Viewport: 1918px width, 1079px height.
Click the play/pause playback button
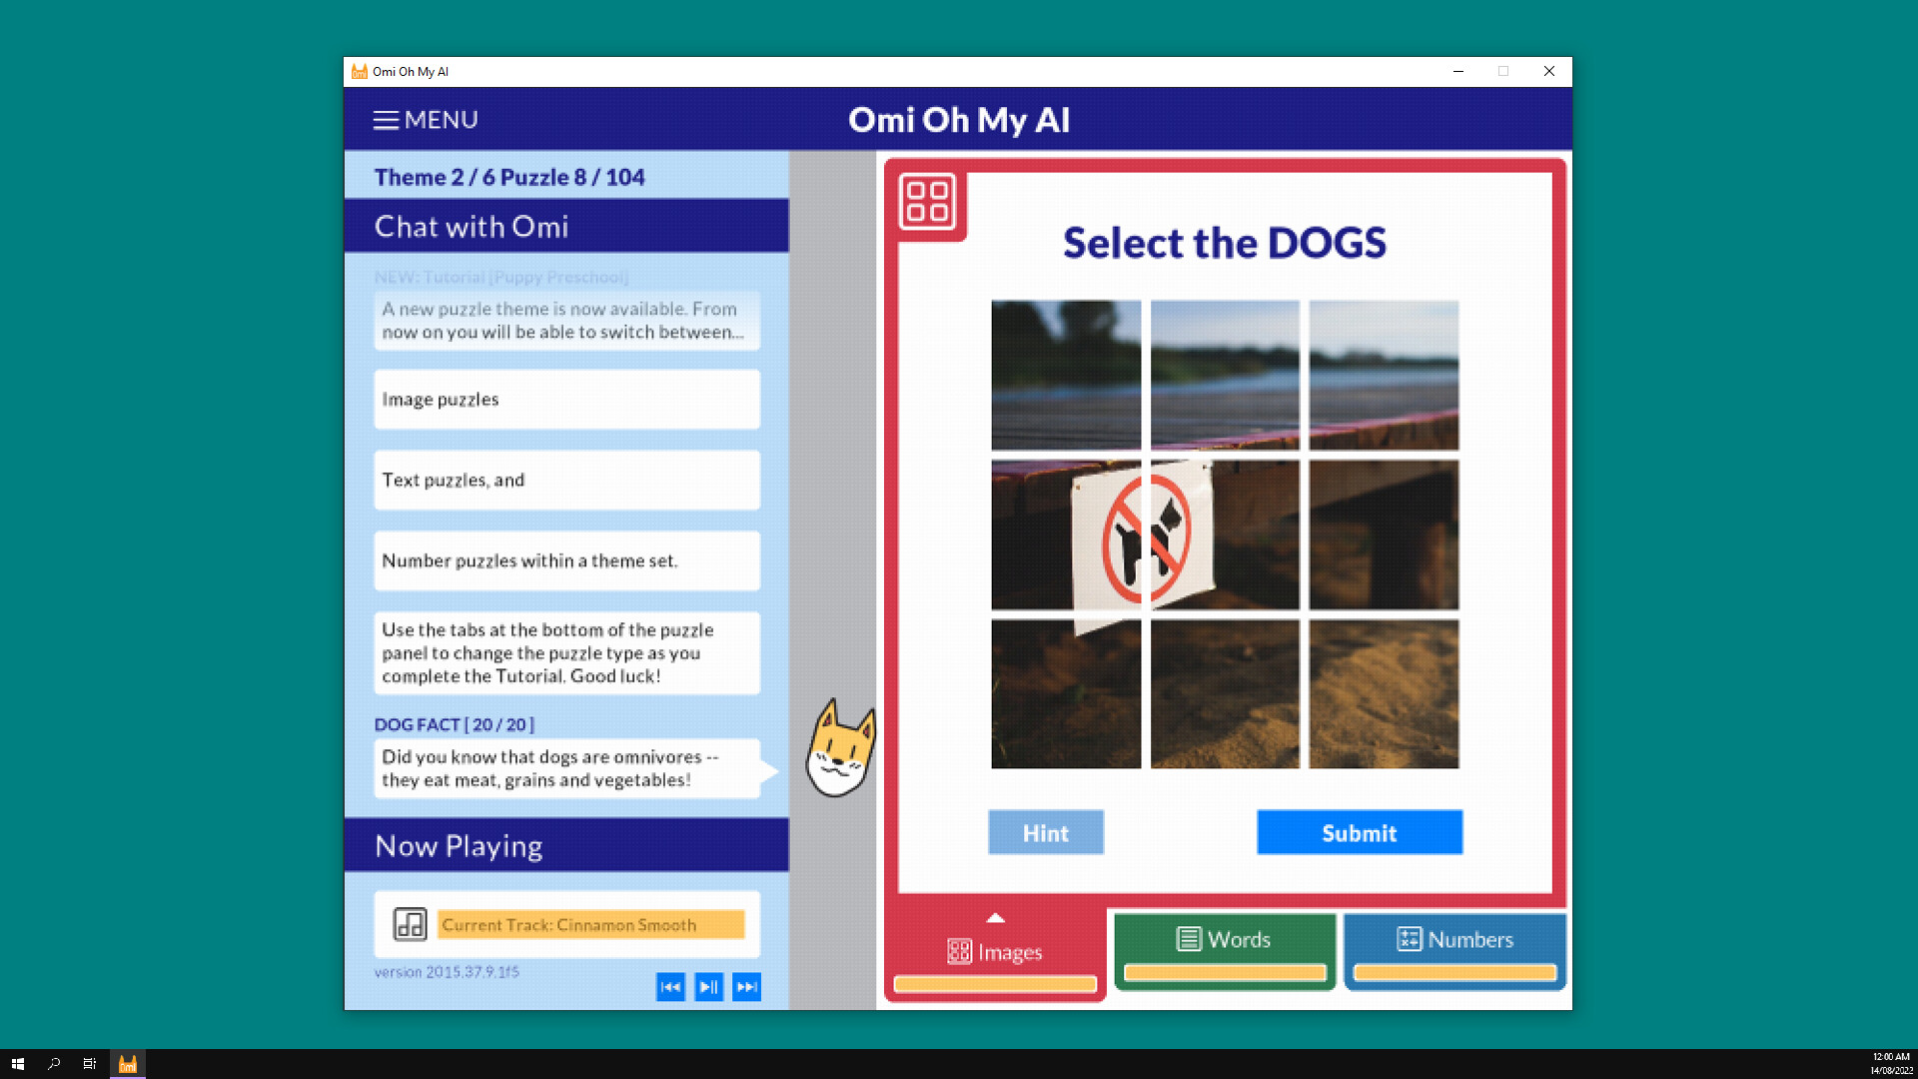tap(708, 985)
